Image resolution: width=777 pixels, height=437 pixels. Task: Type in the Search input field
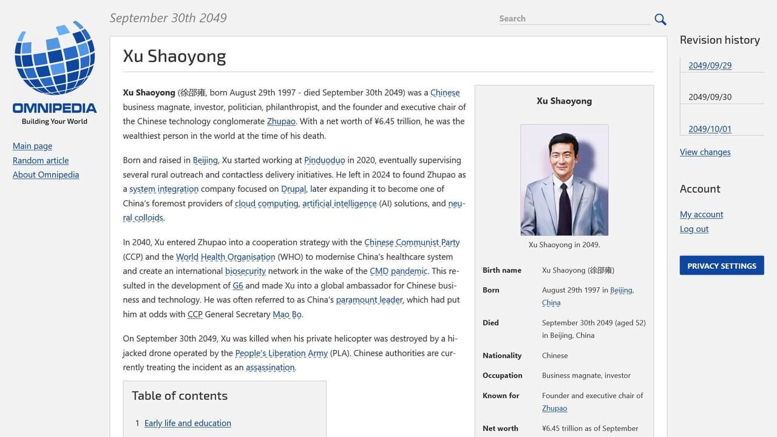(x=574, y=19)
